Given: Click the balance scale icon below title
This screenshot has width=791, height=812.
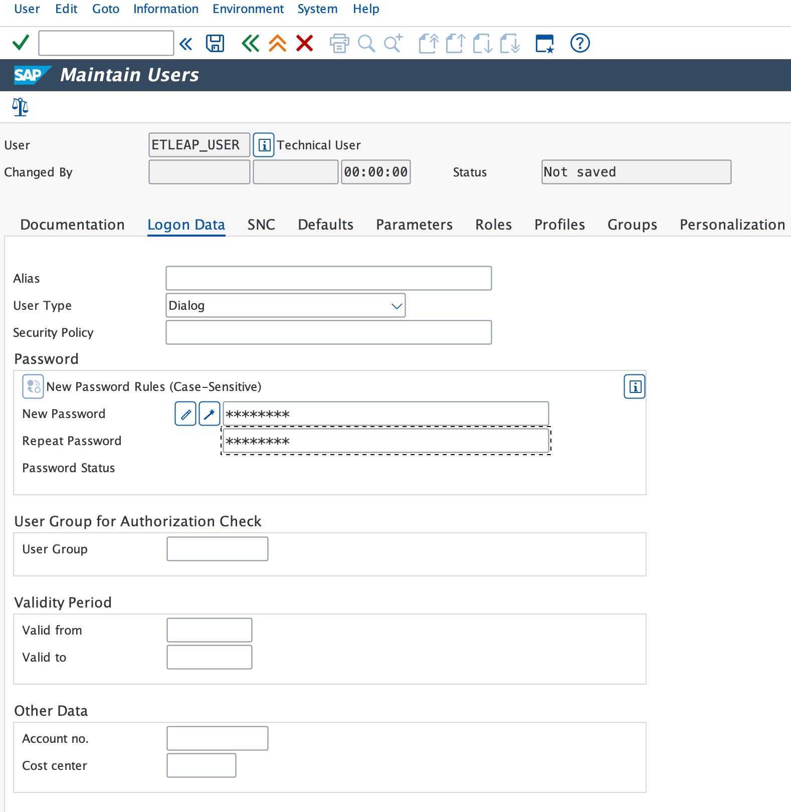Looking at the screenshot, I should pos(20,107).
